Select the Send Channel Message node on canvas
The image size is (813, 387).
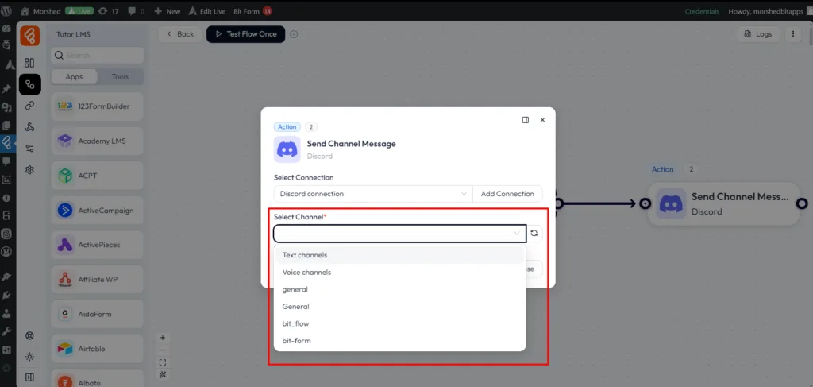pos(723,204)
